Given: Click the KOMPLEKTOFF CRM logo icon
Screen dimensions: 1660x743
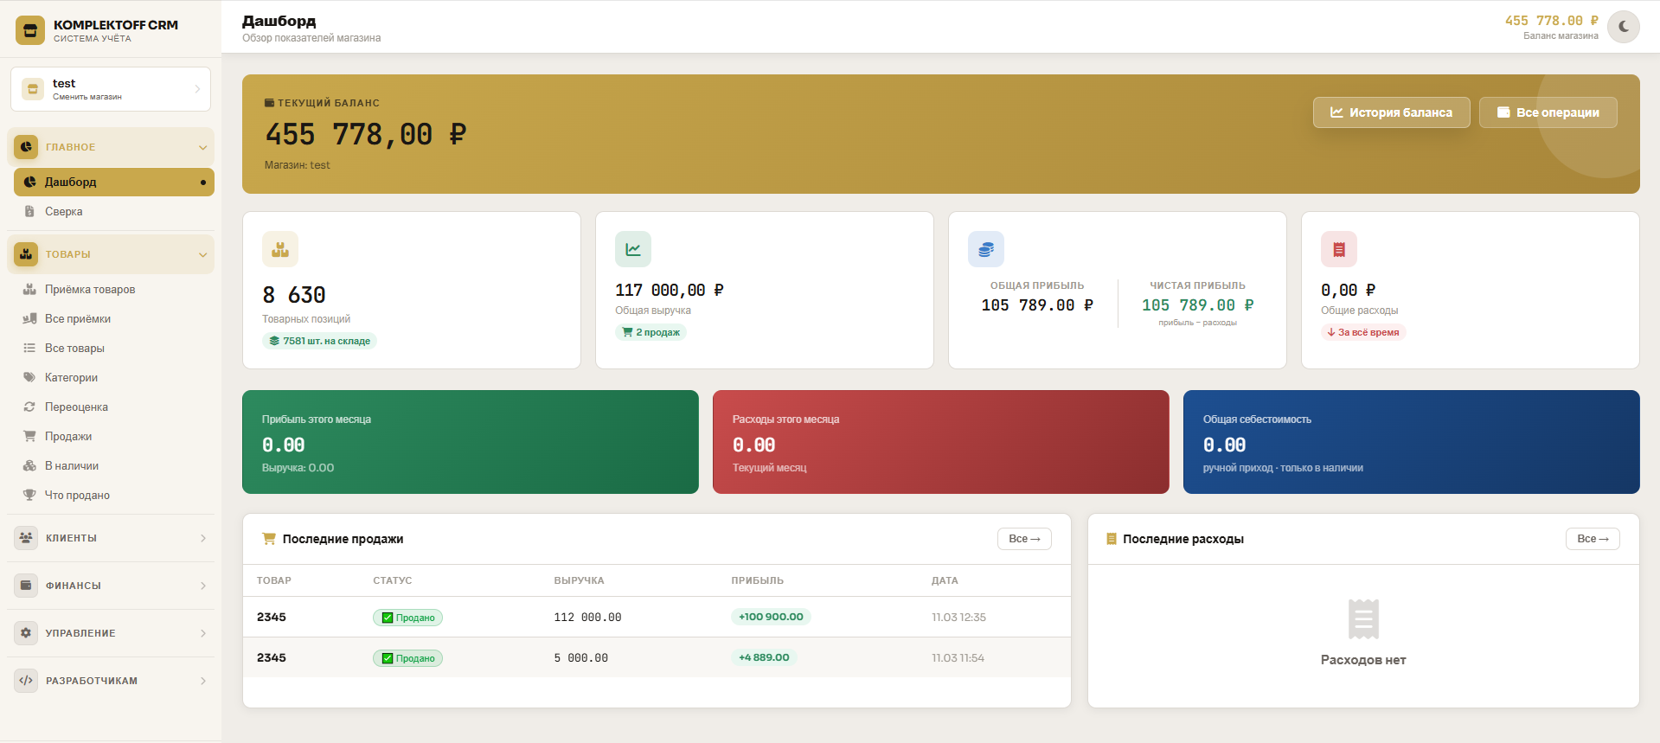Looking at the screenshot, I should pos(30,30).
